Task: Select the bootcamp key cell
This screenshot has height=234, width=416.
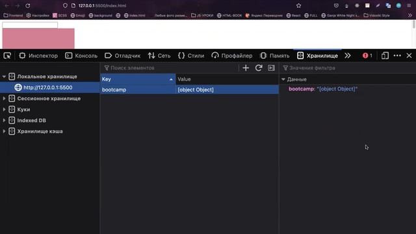Action: [x=138, y=90]
